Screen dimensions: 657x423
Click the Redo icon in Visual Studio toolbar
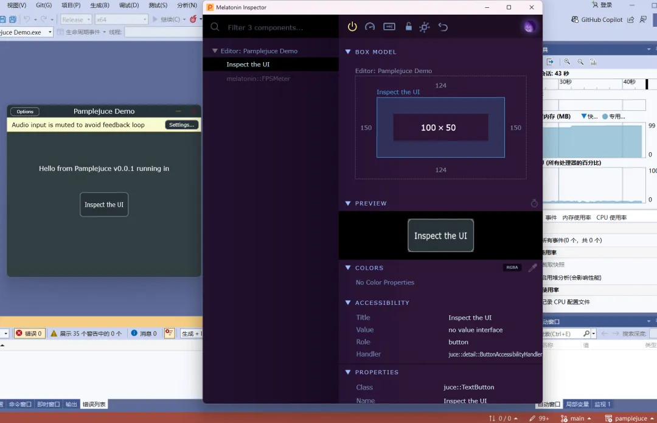tap(44, 19)
